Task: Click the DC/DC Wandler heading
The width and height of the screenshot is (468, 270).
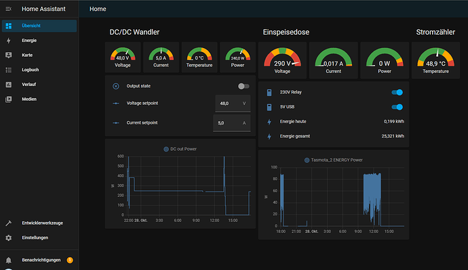Action: (134, 32)
